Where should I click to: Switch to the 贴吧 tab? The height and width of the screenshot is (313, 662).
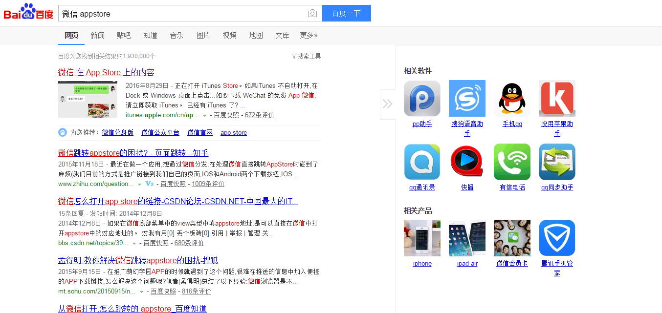[124, 35]
